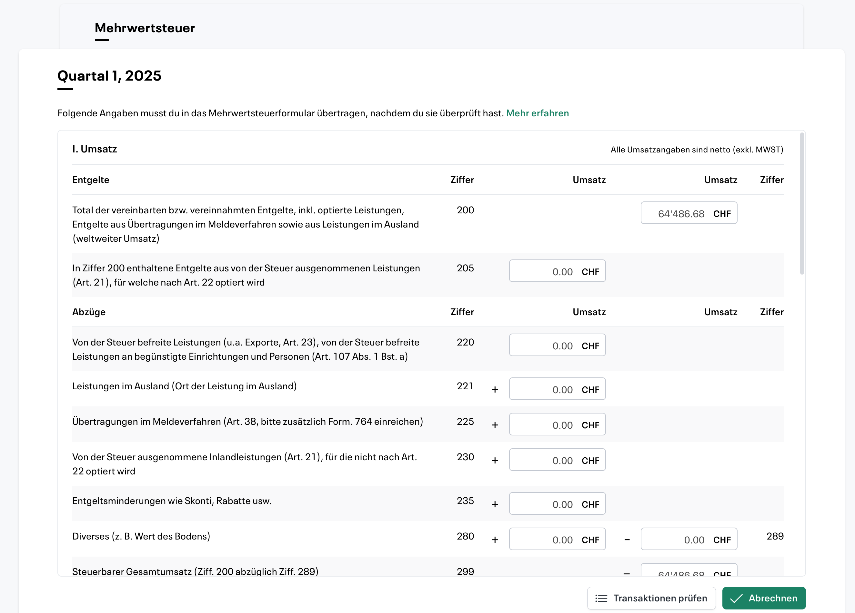This screenshot has height=613, width=855.
Task: Click 'Diverses (z. B. Wert des Bodens)'
Action: 141,537
